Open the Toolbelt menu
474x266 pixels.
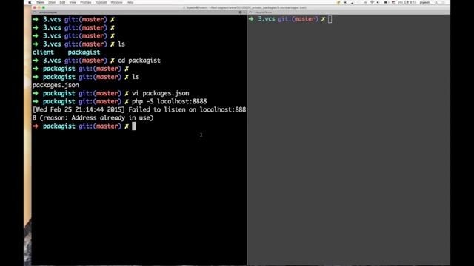click(x=101, y=2)
